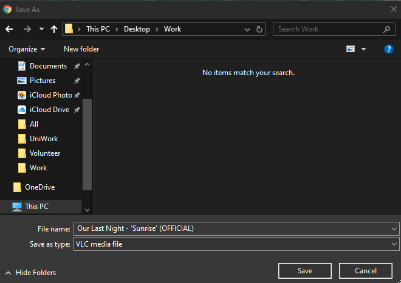
Task: Open iCloud Photos in the navigation pane
Action: click(51, 95)
